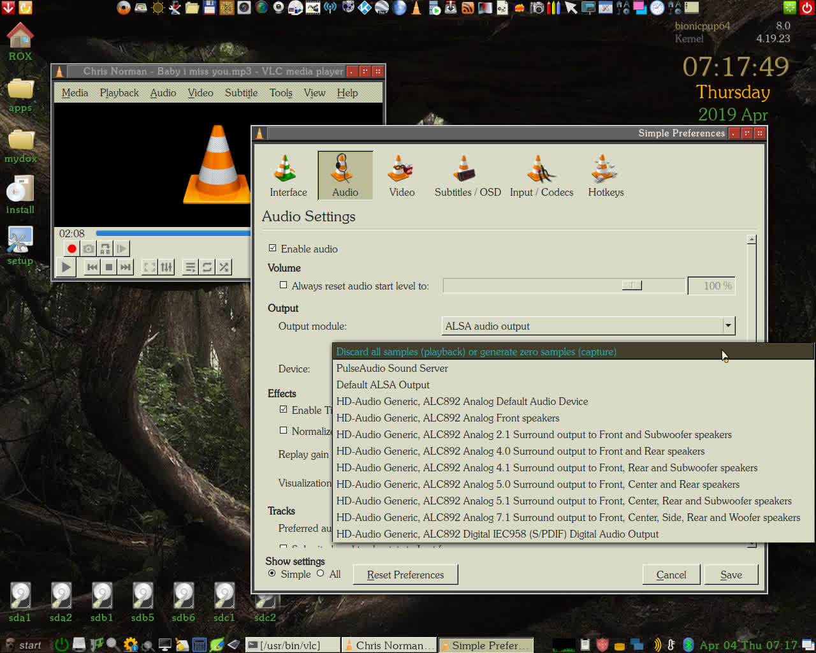This screenshot has height=653, width=816.
Task: Toggle the Enable Time-stretching checkbox under Effects
Action: tap(284, 409)
